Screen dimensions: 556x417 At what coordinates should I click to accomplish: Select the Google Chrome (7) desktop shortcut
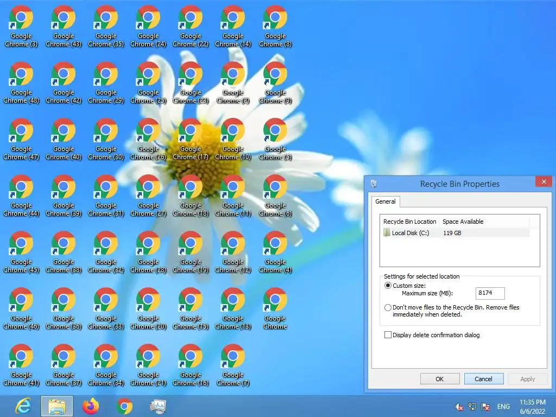232,365
